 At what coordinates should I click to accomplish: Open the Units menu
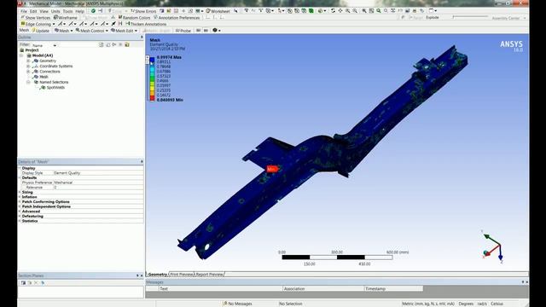point(55,11)
